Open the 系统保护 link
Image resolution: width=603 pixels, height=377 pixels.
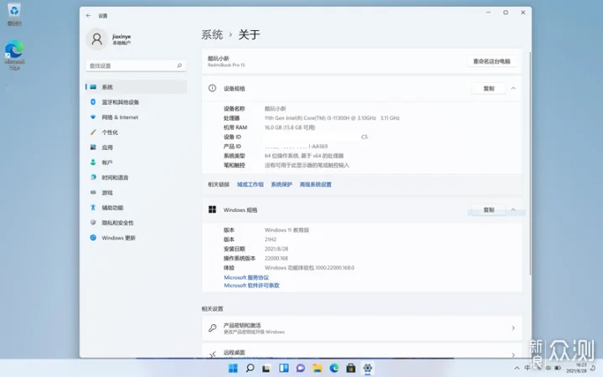281,184
